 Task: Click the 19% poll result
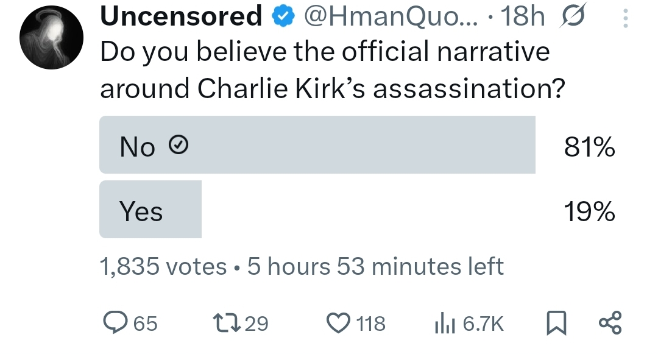tap(589, 211)
